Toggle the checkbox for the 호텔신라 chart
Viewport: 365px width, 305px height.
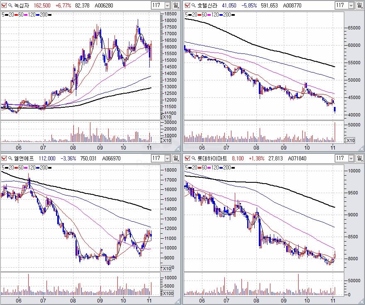[x=187, y=5]
